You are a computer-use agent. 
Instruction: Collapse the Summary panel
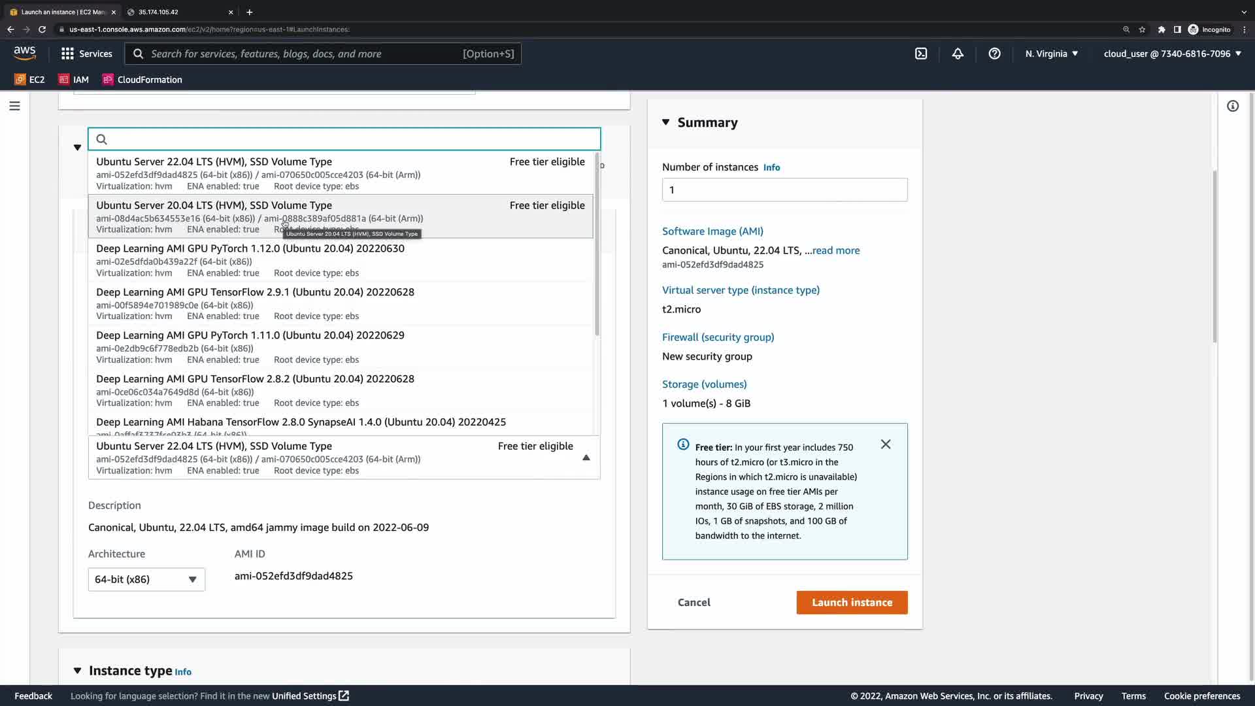coord(666,122)
